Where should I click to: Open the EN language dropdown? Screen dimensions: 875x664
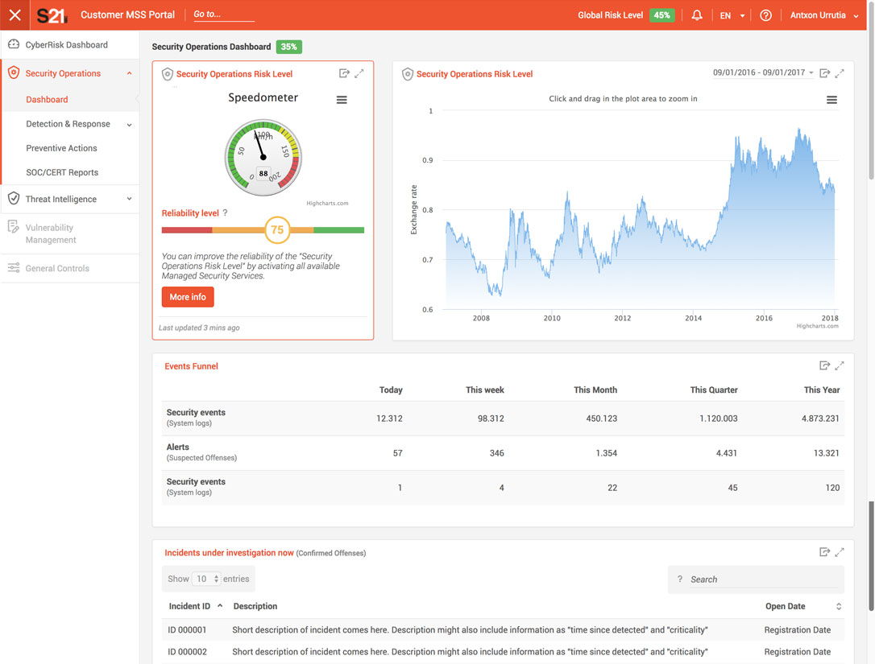[732, 15]
